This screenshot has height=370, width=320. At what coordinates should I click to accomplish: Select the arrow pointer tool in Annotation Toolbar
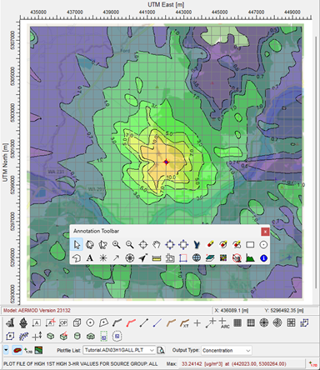pos(77,244)
